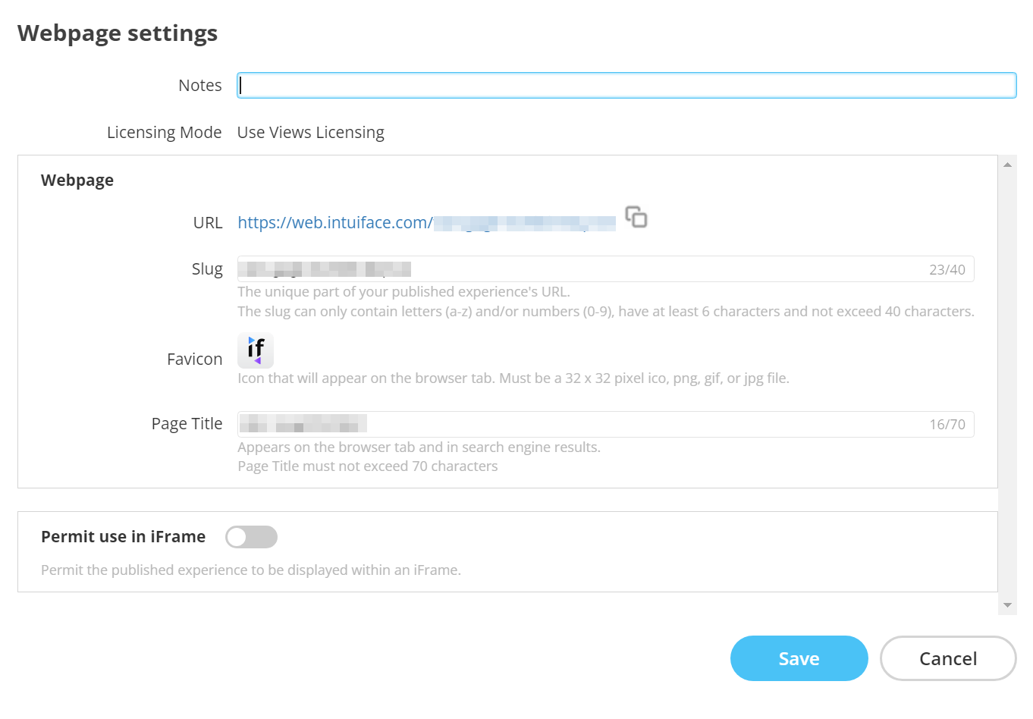
Task: Click the Intuiface favicon thumbnail to change it
Action: pyautogui.click(x=256, y=350)
